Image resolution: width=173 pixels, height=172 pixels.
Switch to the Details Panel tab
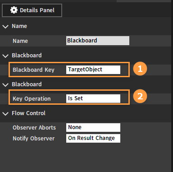pyautogui.click(x=32, y=10)
